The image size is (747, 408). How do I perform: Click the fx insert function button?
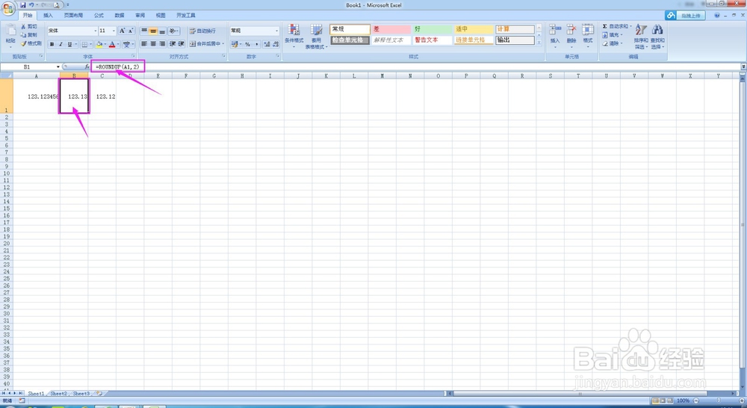[x=87, y=67]
